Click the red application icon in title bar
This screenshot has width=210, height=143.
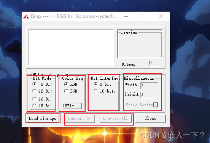click(26, 16)
